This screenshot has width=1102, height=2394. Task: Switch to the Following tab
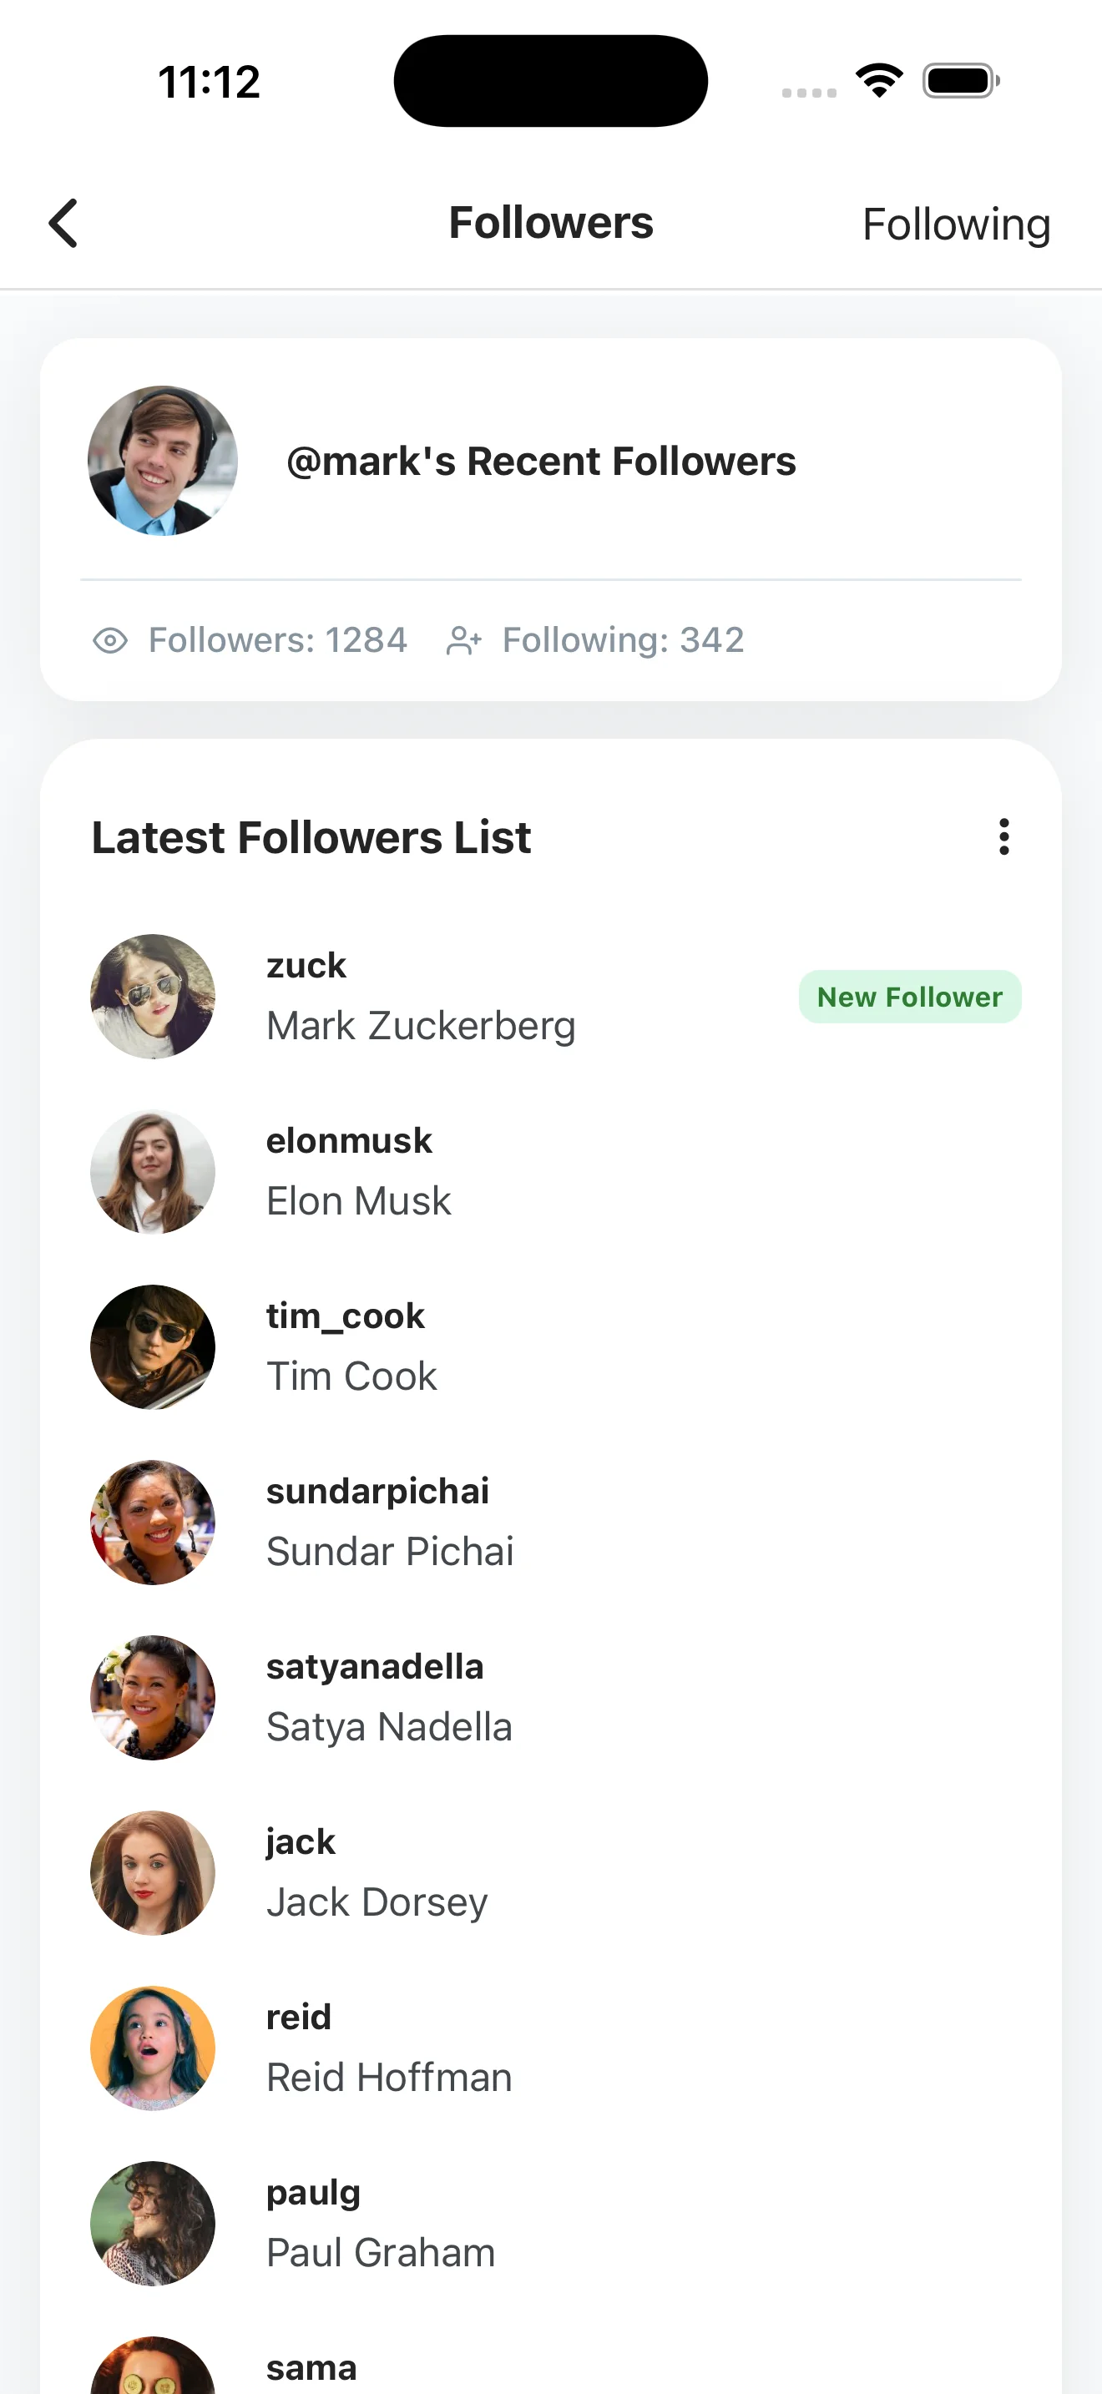(956, 224)
